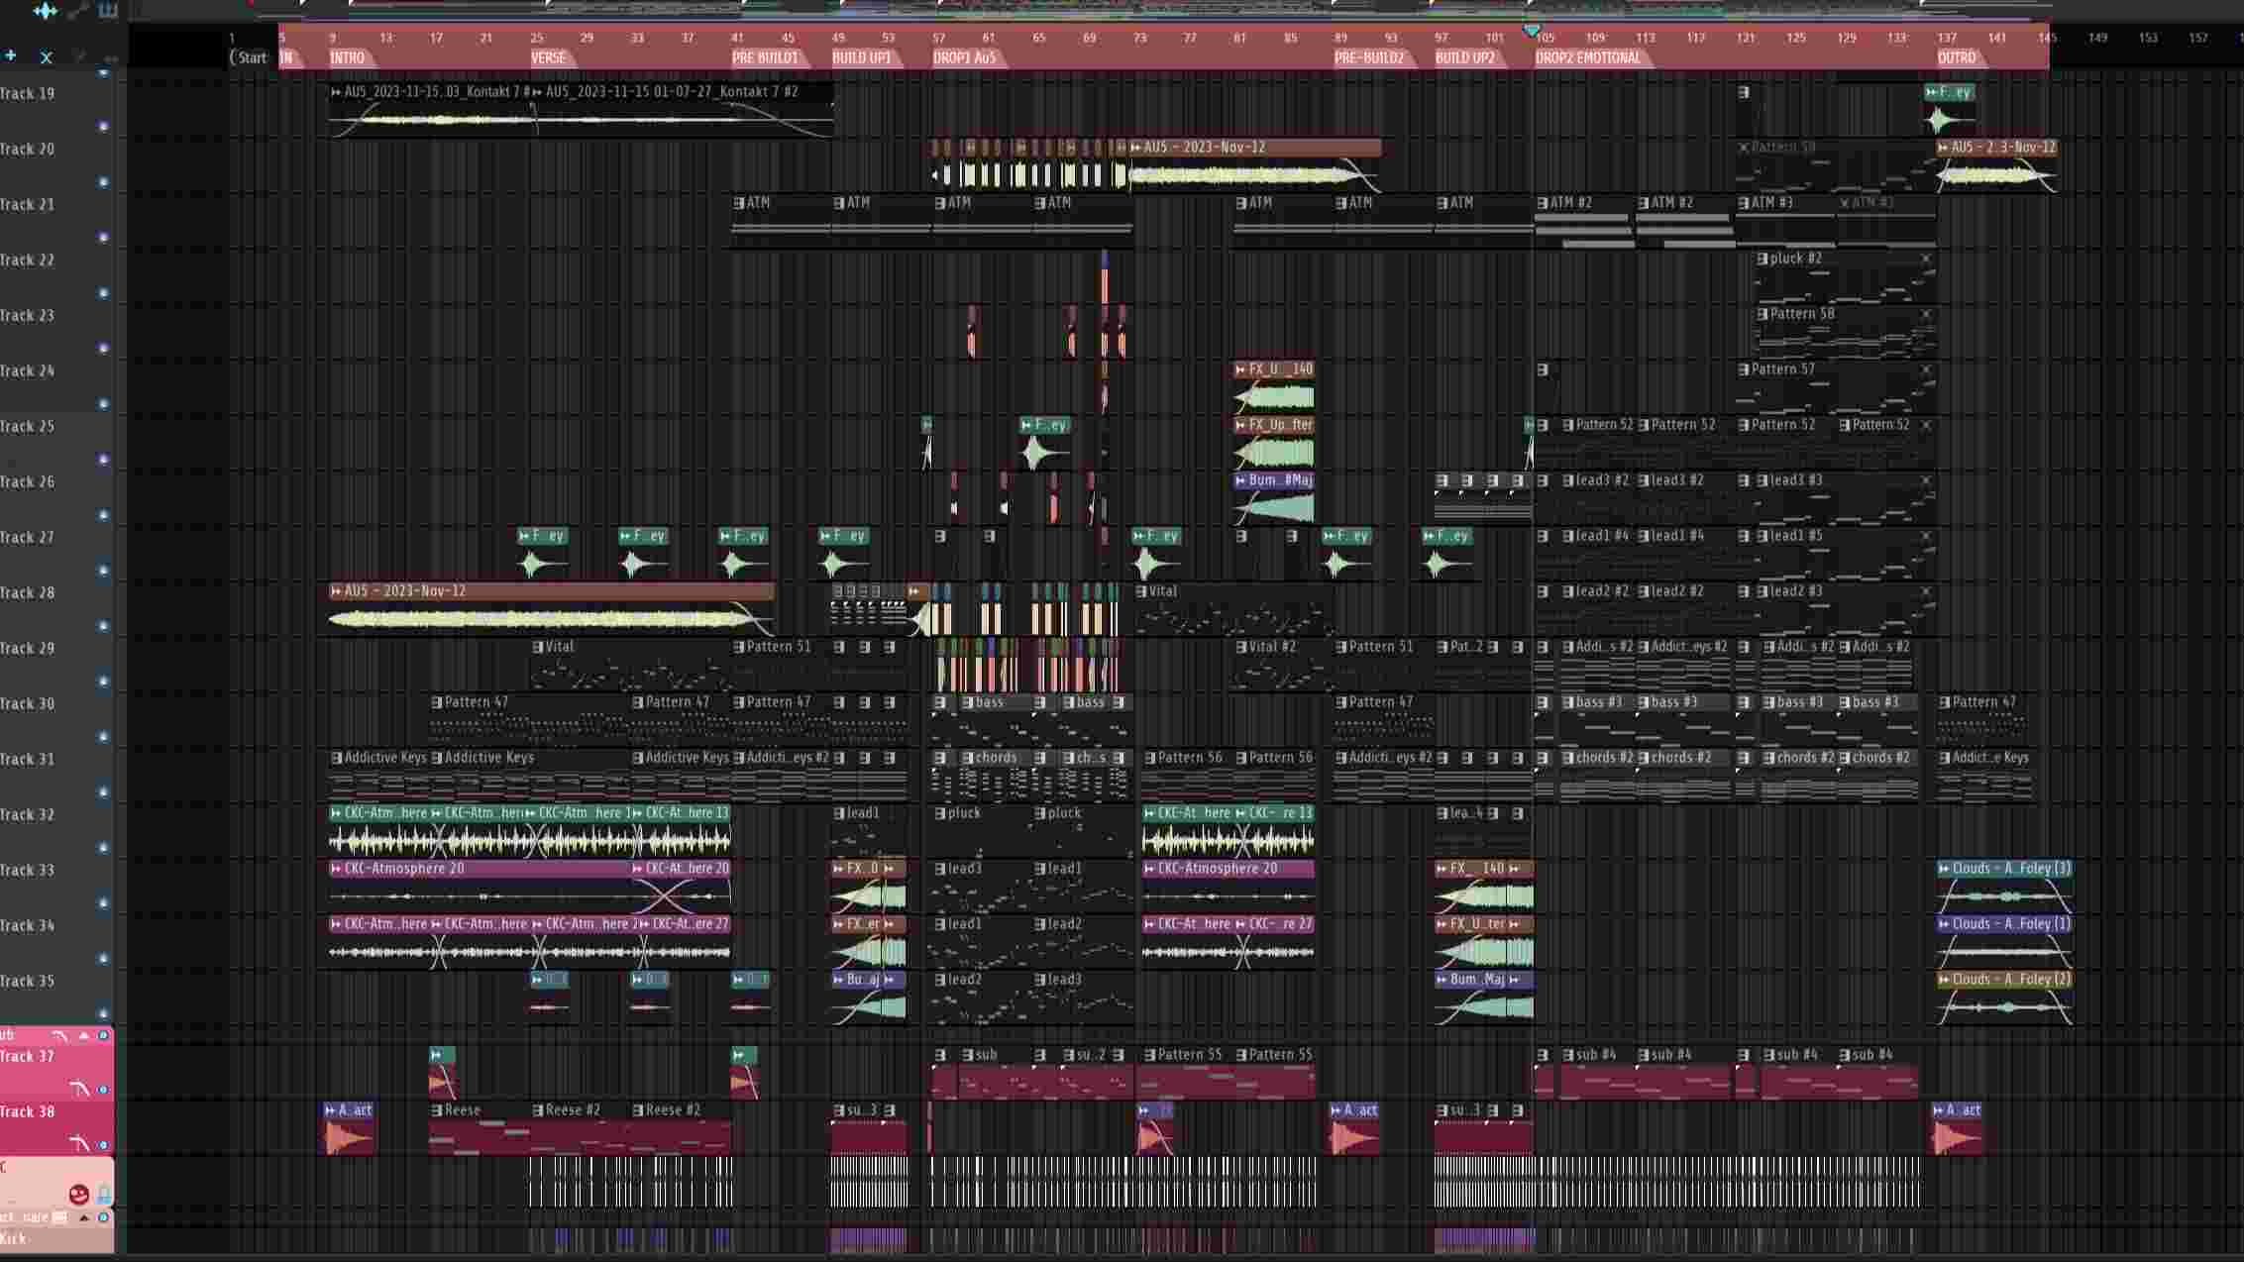Viewport: 2244px width, 1262px height.
Task: Select the plus (add) tool in top-left toolbar
Action: click(10, 55)
